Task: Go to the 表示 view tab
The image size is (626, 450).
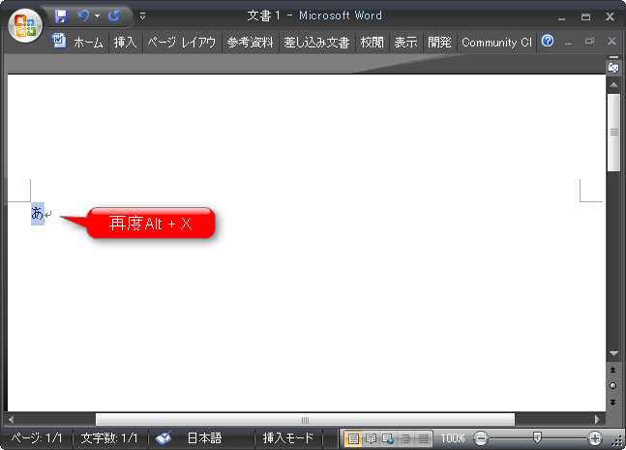Action: click(x=405, y=43)
